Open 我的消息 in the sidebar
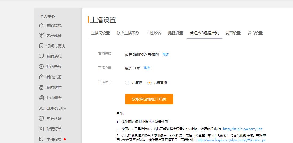Viewport: 293px width, 143px height. (x=54, y=56)
